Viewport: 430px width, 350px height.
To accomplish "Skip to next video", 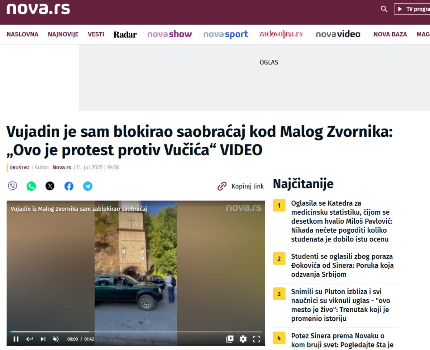I will pos(43,339).
